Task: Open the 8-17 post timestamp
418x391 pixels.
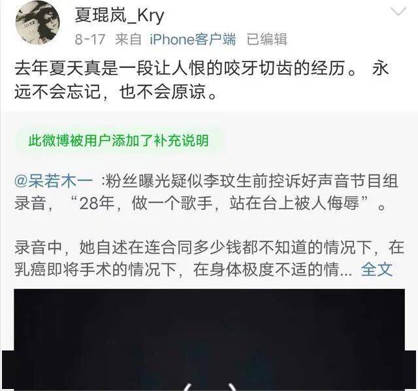Action: point(90,39)
